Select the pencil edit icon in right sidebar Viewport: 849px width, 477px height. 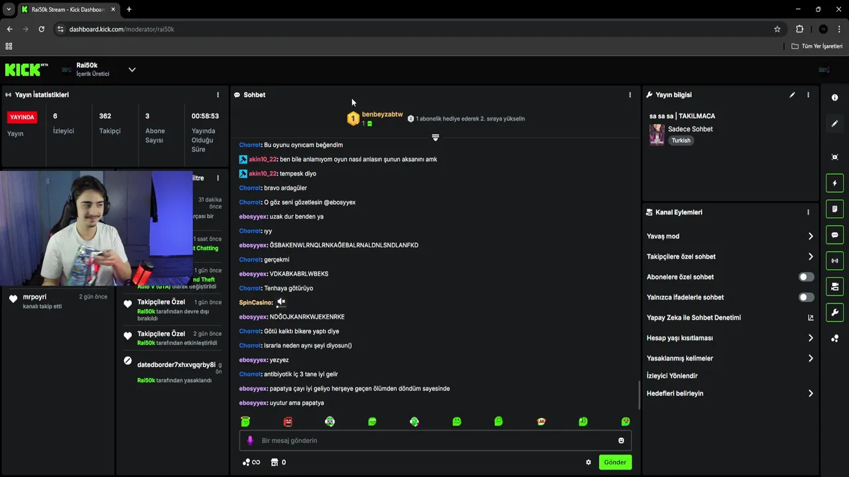tap(834, 123)
